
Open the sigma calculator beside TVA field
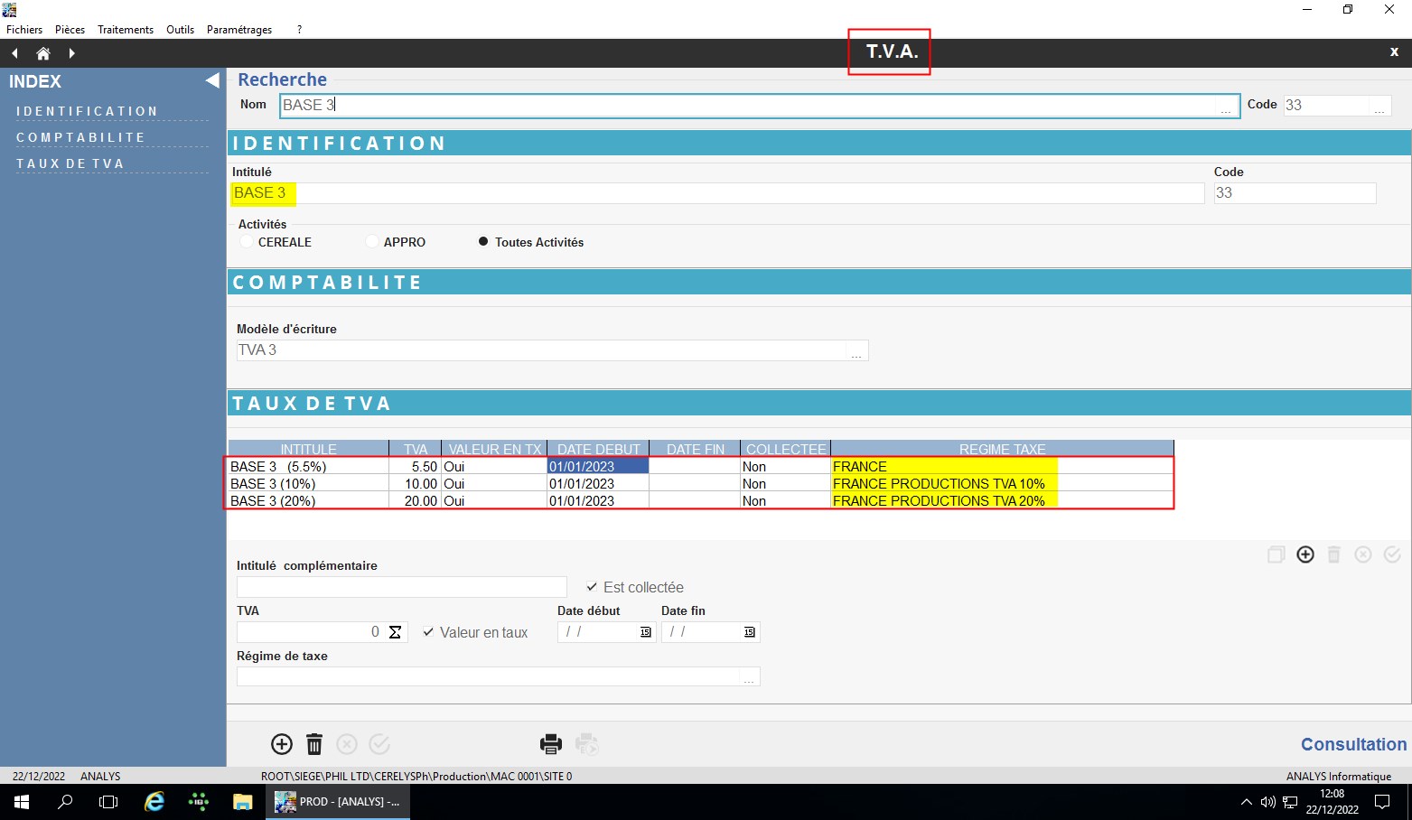395,632
